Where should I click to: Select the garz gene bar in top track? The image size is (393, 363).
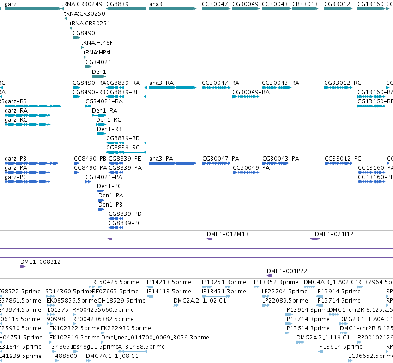(33, 9)
